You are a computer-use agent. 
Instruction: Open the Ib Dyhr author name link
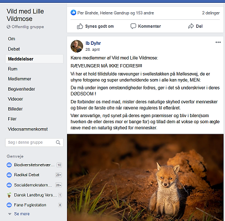click(93, 43)
